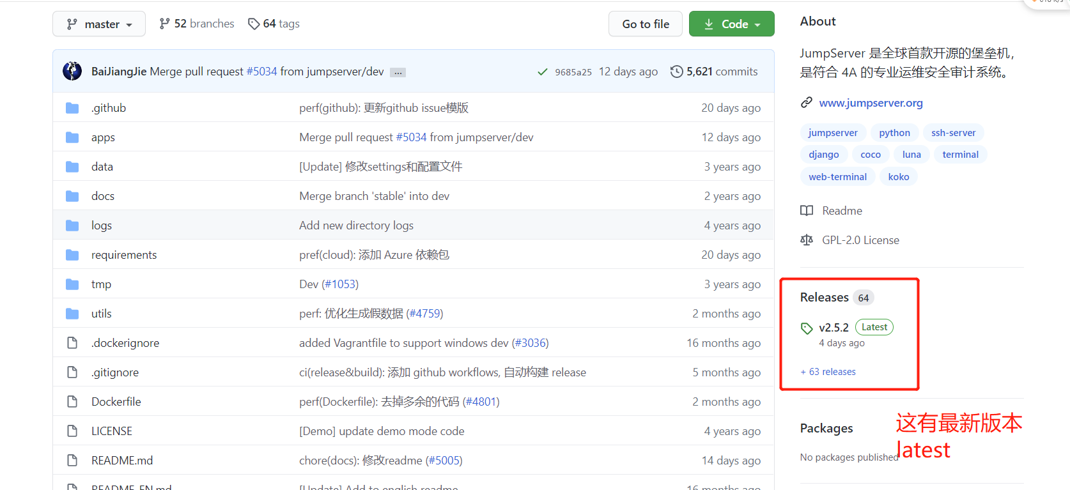Click the Go to file button
This screenshot has height=490, width=1070.
coord(646,24)
